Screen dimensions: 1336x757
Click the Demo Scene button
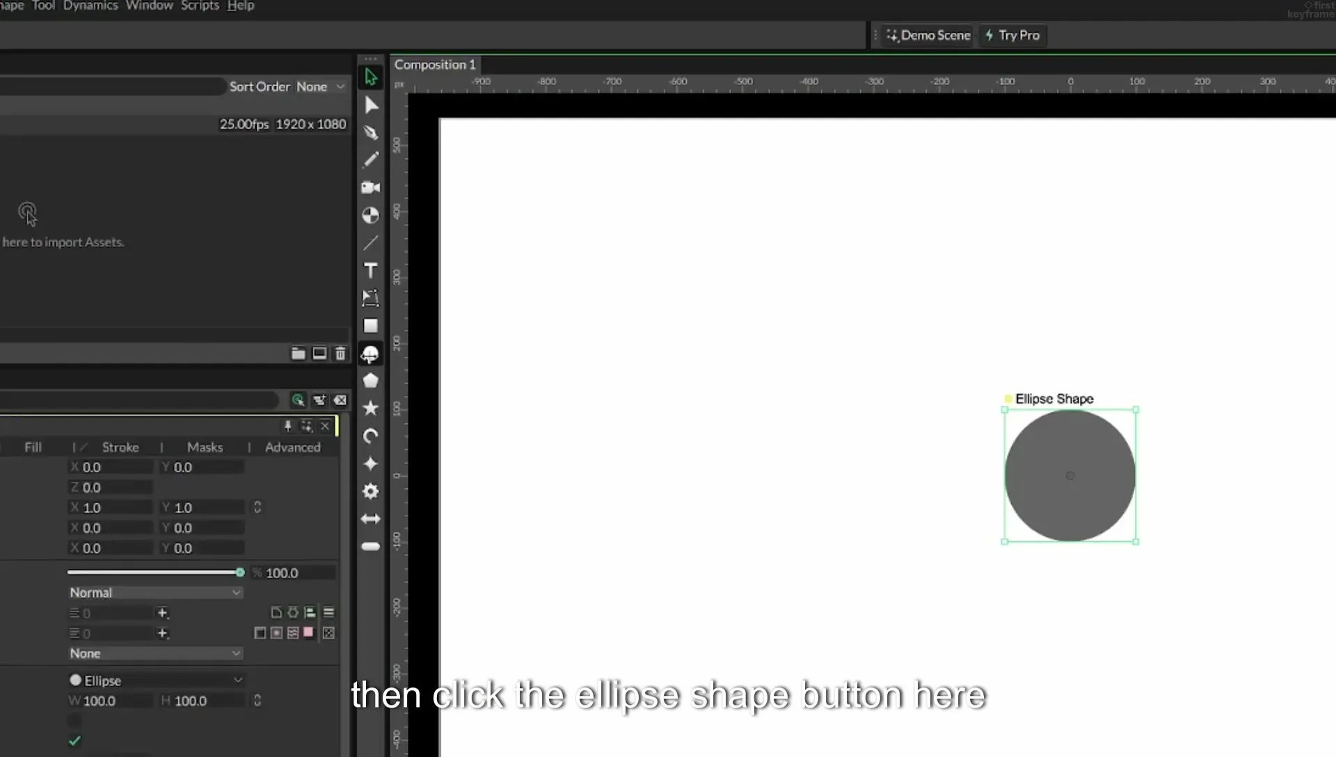pos(928,35)
